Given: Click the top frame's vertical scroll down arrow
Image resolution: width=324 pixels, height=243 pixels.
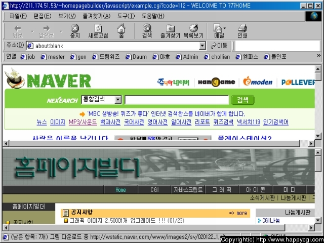Looking at the screenshot, I should point(318,136).
